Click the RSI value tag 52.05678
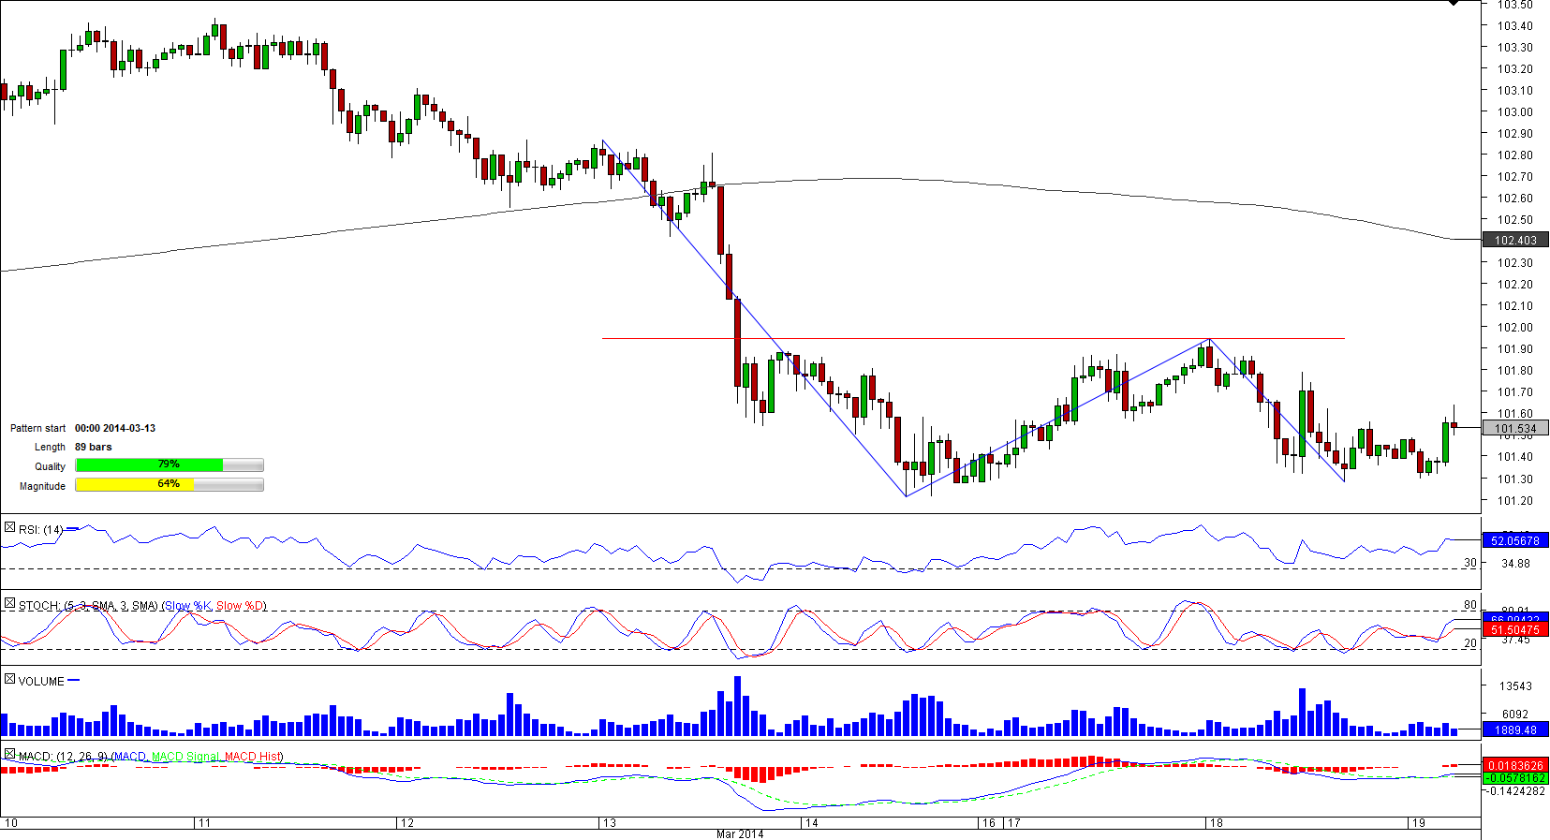1550x840 pixels. click(x=1514, y=541)
